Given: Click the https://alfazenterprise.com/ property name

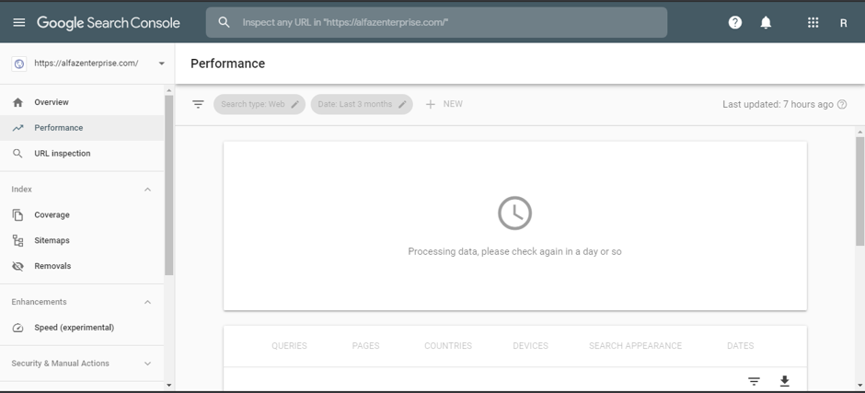Looking at the screenshot, I should [86, 64].
